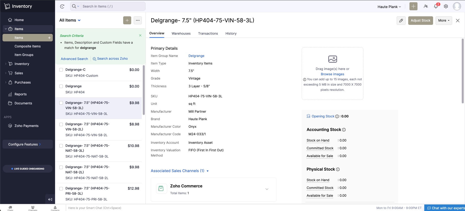Check the HP404-75-VIN-58-2L item checkbox
The image size is (465, 211).
[x=61, y=124]
